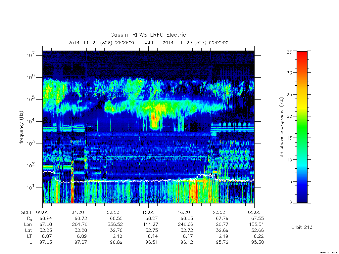
Task: Click the 'Rs' row label
Action: pos(29,219)
